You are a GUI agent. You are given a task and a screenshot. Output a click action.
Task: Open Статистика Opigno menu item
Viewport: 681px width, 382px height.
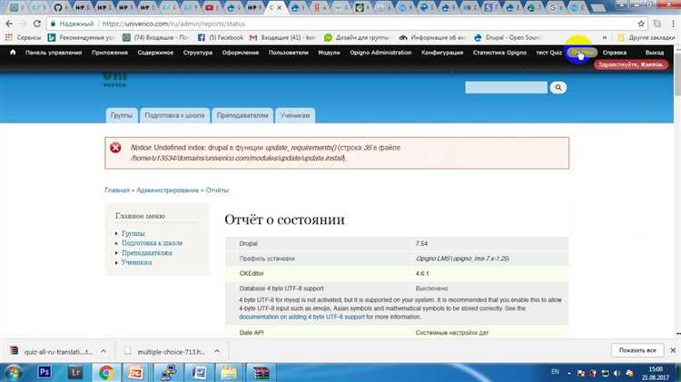(x=499, y=53)
